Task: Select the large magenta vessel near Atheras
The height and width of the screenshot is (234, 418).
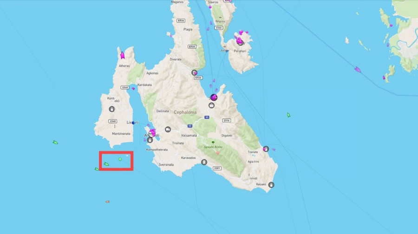Action: (122, 55)
